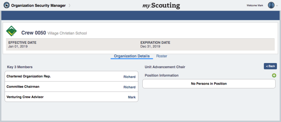This screenshot has width=281, height=122.
Task: Select the Organization Details tab
Action: (132, 56)
